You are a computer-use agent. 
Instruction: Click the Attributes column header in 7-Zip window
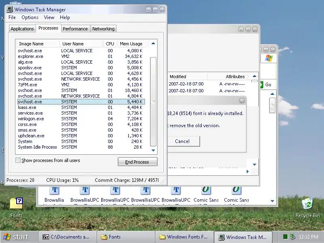228,77
